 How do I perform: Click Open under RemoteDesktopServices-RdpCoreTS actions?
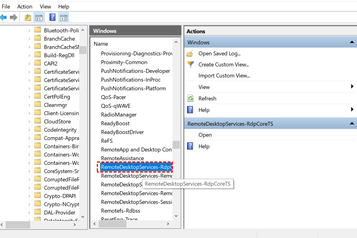pyautogui.click(x=205, y=135)
